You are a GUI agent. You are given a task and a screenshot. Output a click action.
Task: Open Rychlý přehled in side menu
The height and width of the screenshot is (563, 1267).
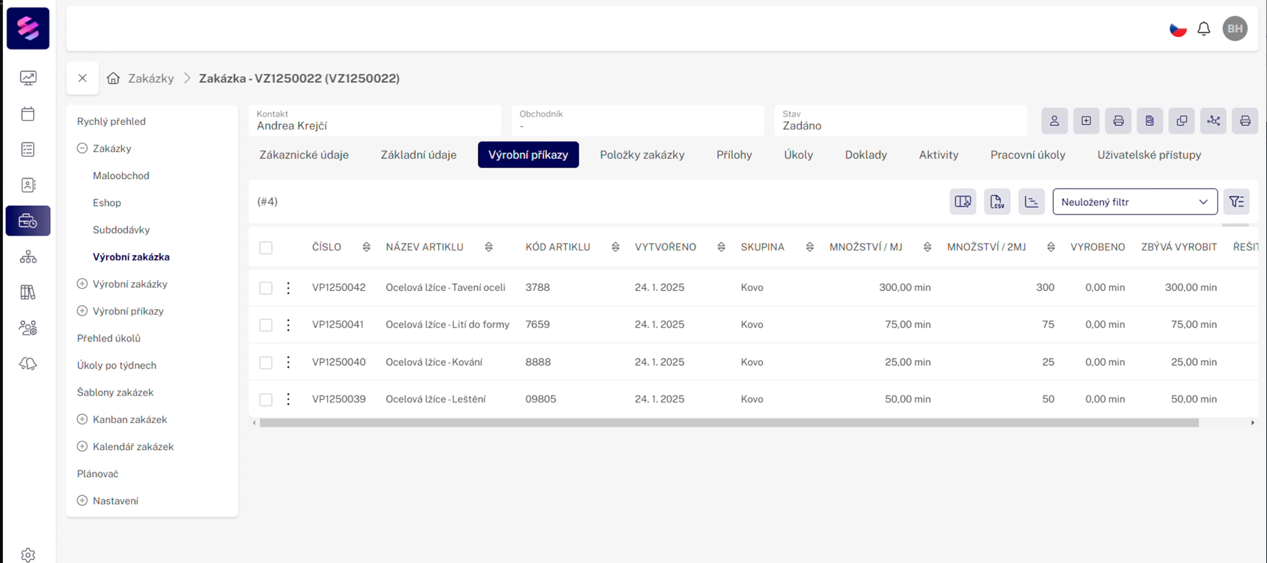111,122
